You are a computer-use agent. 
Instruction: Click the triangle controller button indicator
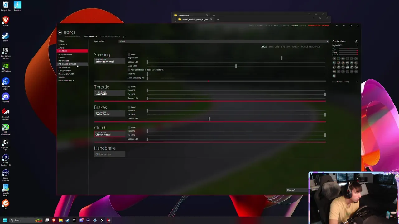click(347, 58)
